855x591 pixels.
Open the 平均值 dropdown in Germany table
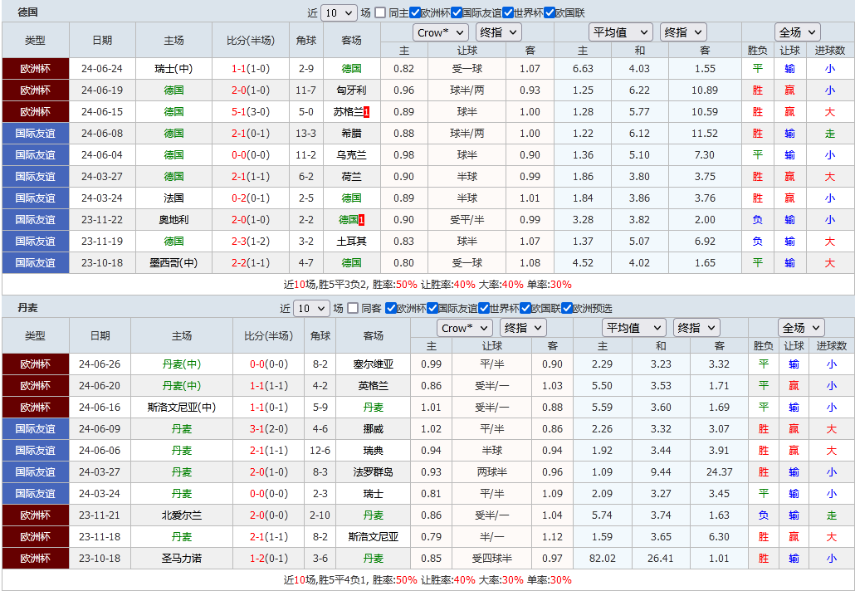pos(621,32)
